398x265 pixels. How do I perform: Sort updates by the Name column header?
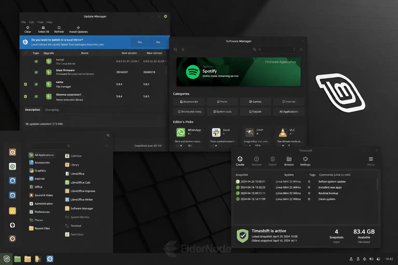(85, 53)
